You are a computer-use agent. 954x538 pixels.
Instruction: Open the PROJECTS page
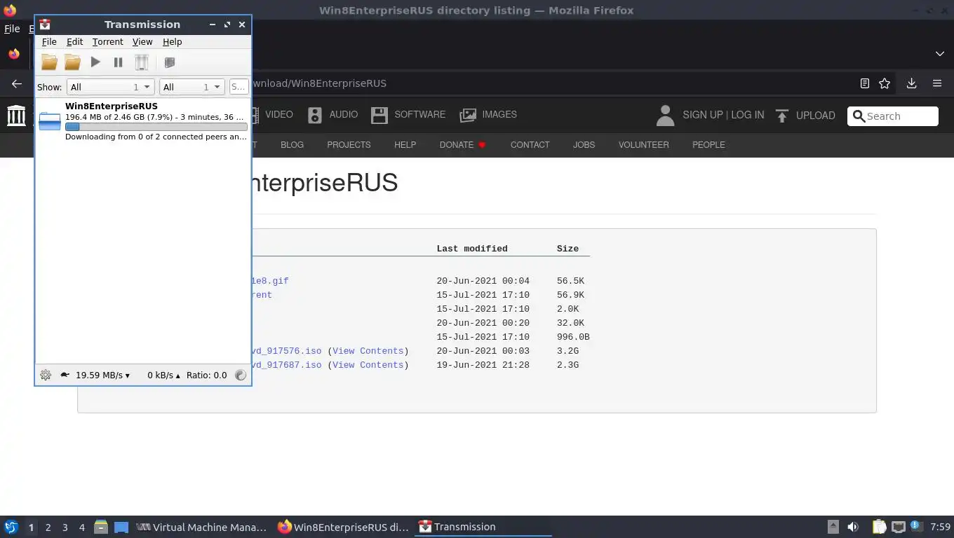349,145
